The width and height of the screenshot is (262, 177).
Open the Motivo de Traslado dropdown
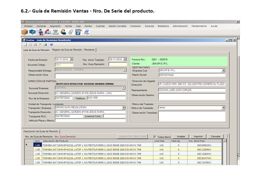(x=223, y=108)
